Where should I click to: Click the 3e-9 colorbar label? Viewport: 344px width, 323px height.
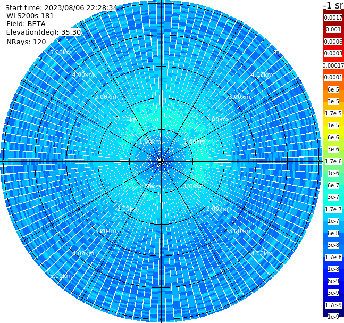click(333, 293)
